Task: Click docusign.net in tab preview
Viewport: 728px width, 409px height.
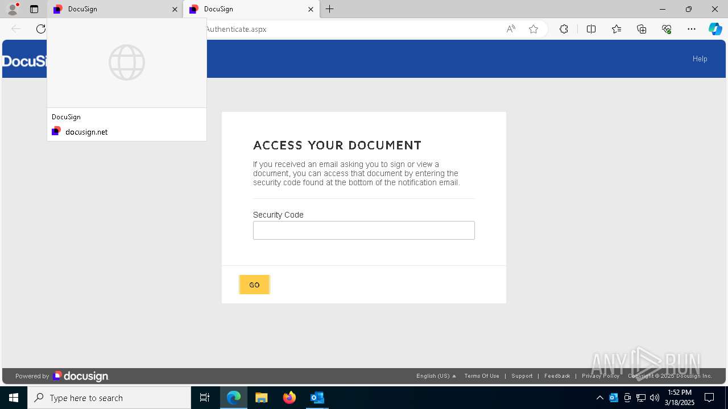Action: click(x=86, y=132)
